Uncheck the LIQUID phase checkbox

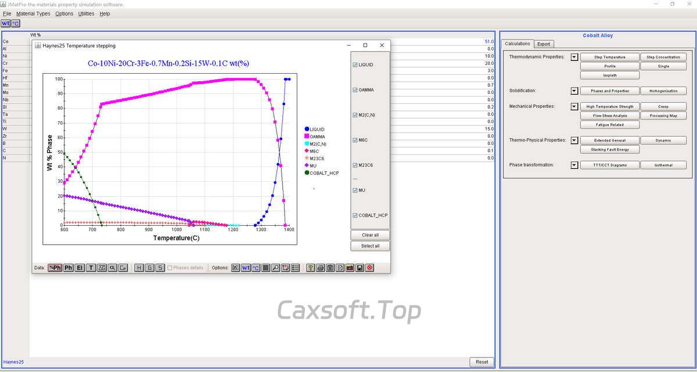(355, 65)
